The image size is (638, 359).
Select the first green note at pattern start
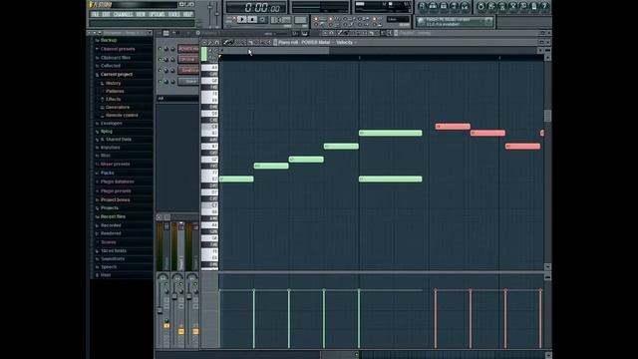point(236,179)
